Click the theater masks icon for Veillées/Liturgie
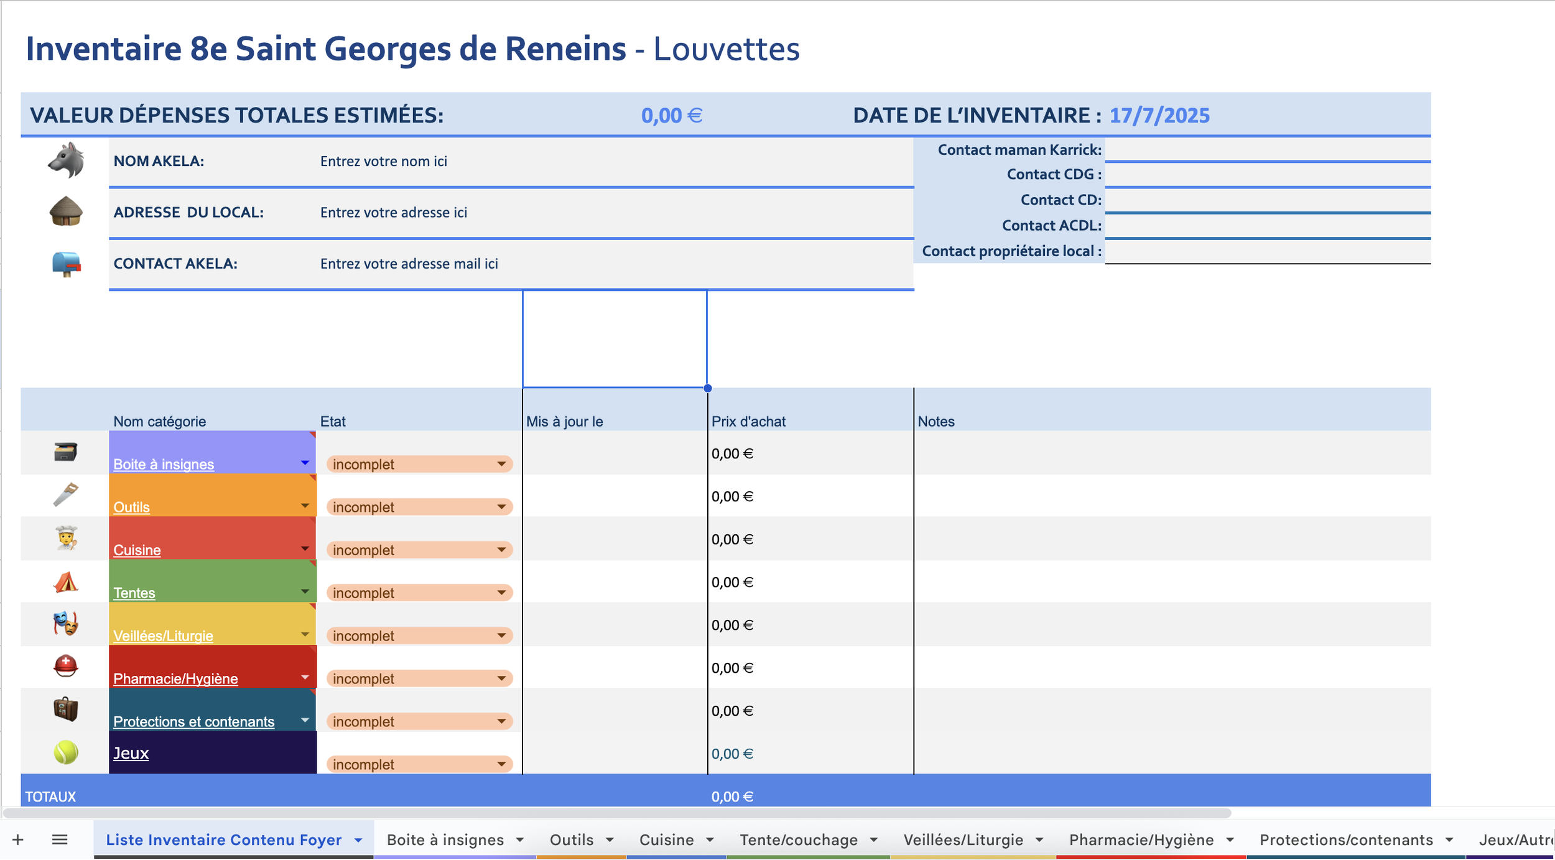 (66, 623)
